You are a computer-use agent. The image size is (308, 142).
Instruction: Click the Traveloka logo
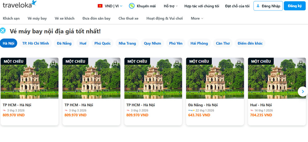point(20,4)
